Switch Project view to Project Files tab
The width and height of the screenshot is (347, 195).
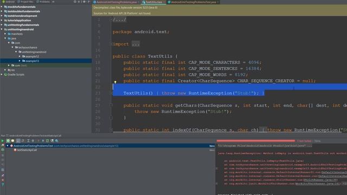[25, 2]
